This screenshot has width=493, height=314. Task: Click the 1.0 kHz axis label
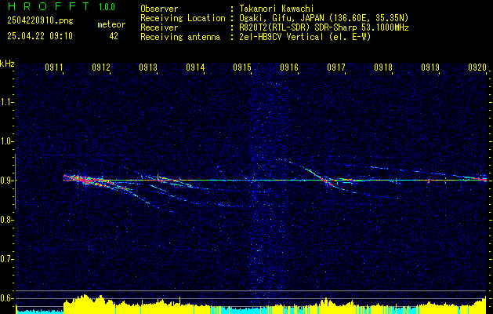pyautogui.click(x=7, y=141)
